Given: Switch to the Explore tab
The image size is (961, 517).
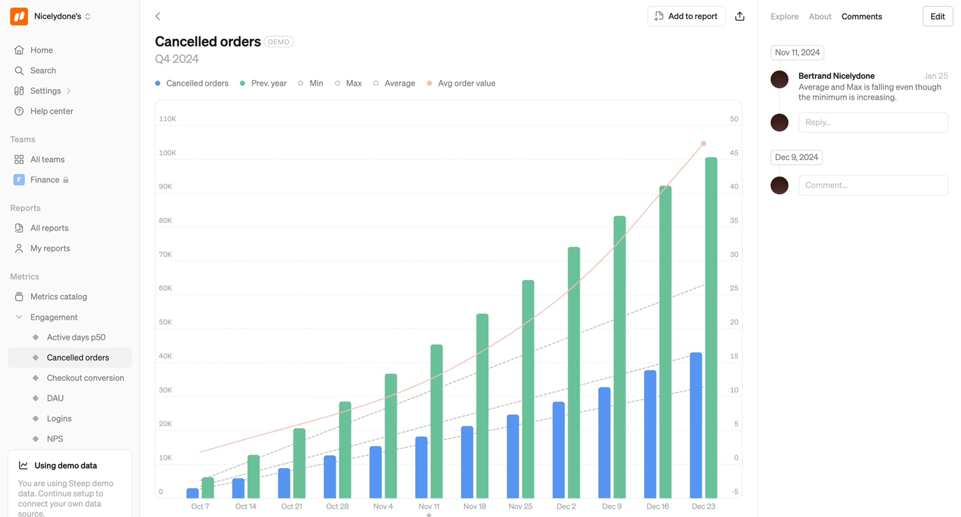Looking at the screenshot, I should click(x=784, y=17).
